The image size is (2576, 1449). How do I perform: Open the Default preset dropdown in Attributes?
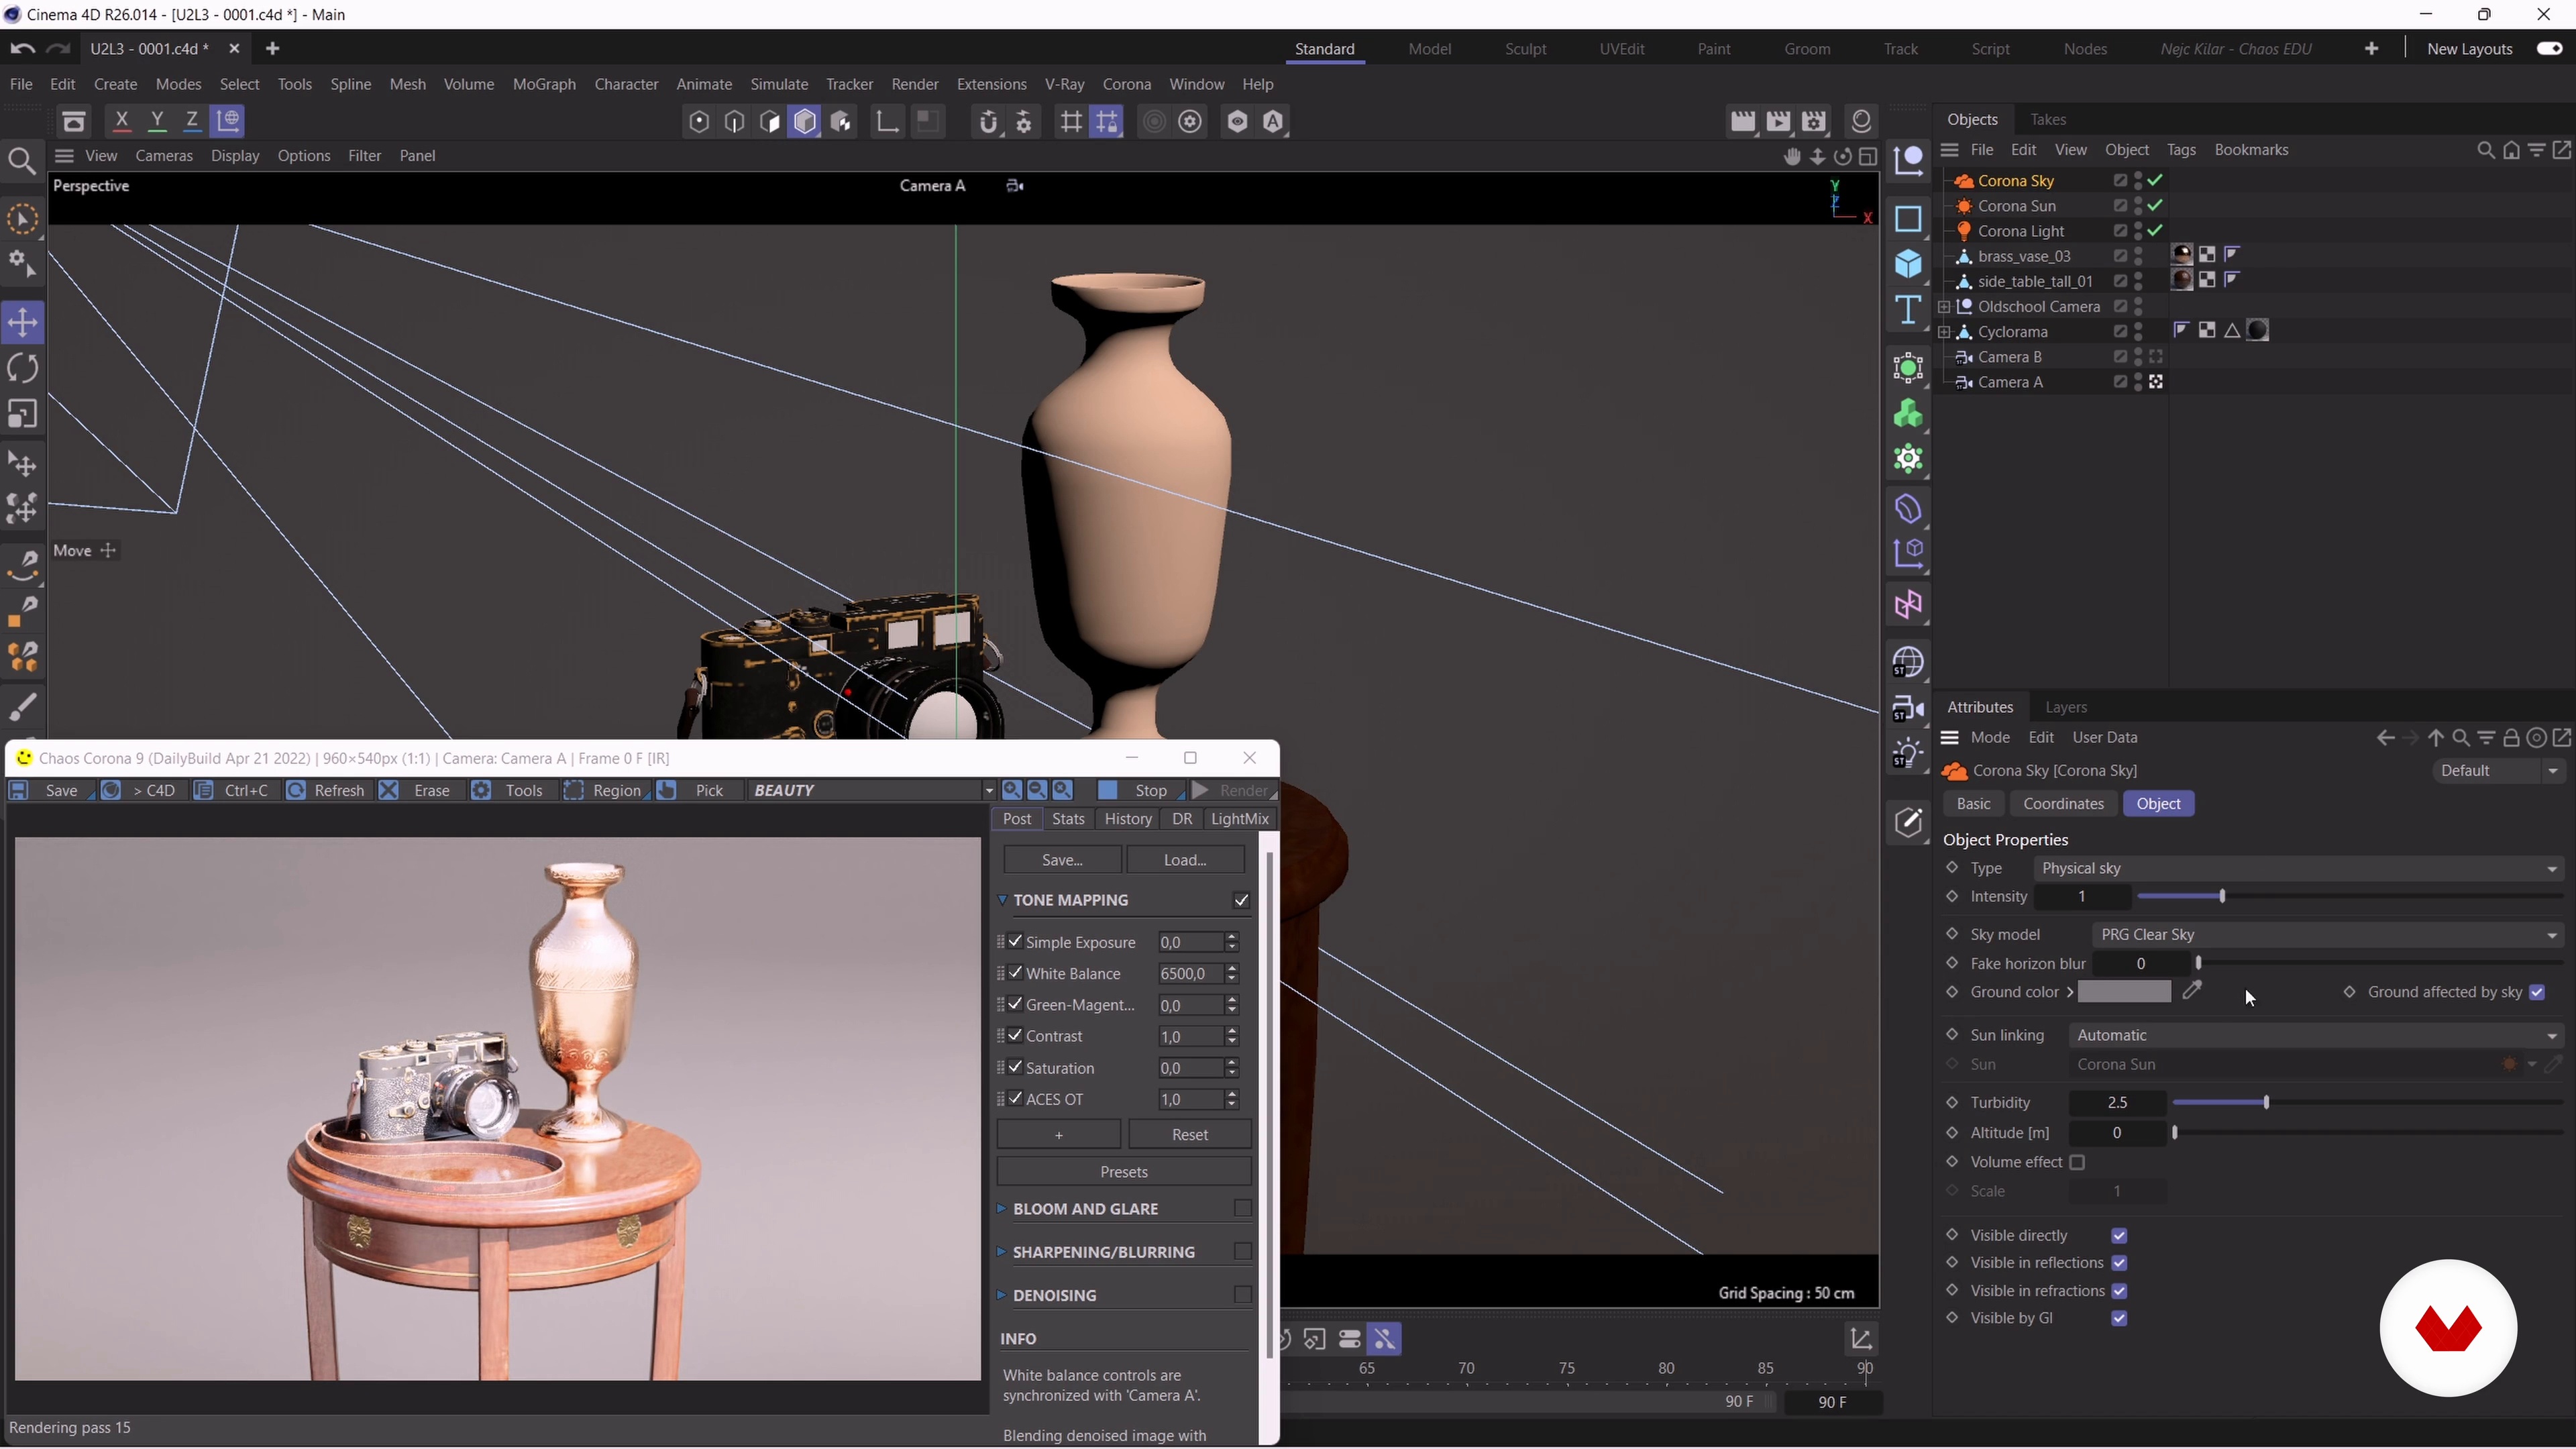tap(2499, 771)
